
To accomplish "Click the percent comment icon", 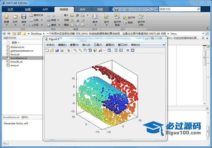I will pos(72,20).
